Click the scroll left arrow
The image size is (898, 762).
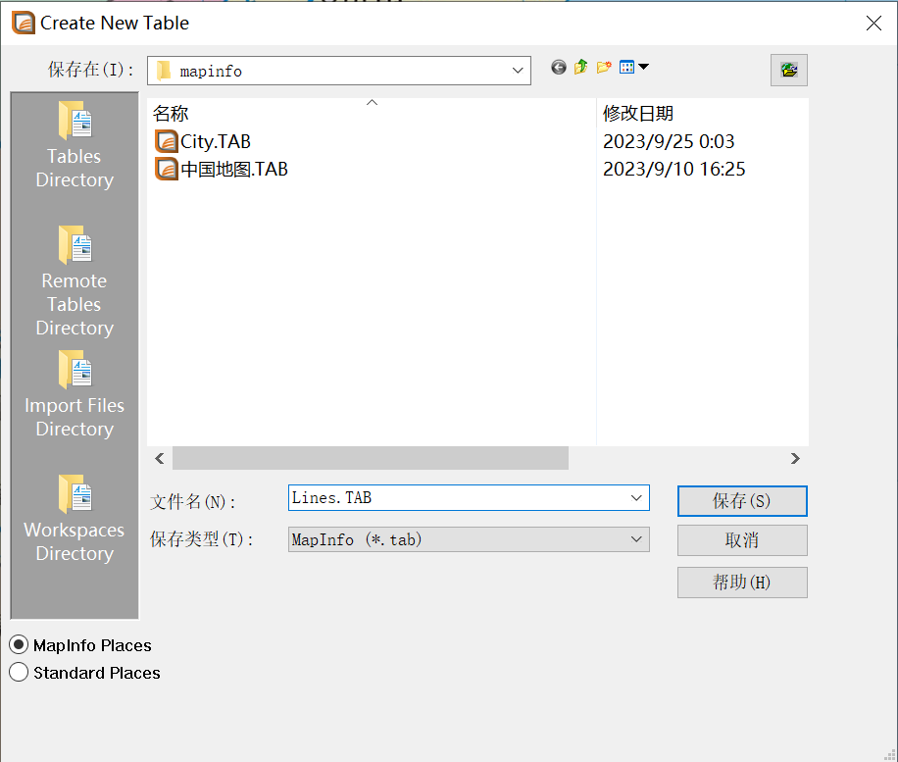pyautogui.click(x=160, y=458)
